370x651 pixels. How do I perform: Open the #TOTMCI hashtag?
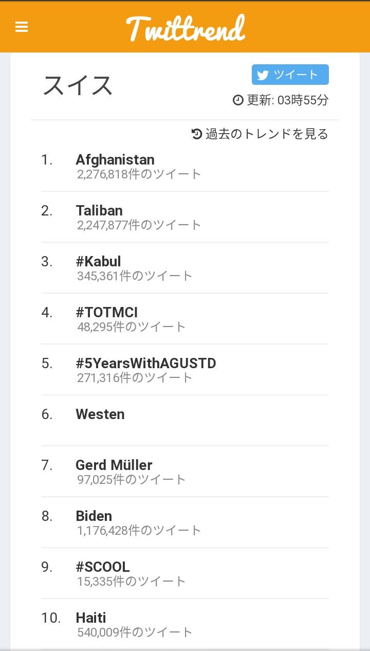(106, 313)
